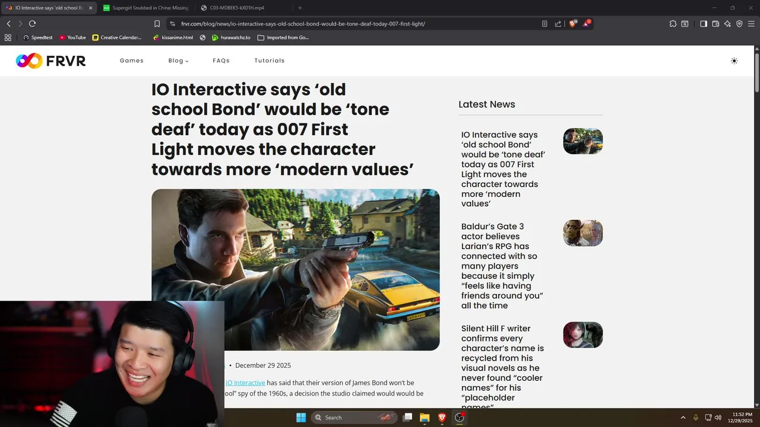Image resolution: width=760 pixels, height=427 pixels.
Task: Click Silent Hill F news thumbnail
Action: tap(583, 335)
